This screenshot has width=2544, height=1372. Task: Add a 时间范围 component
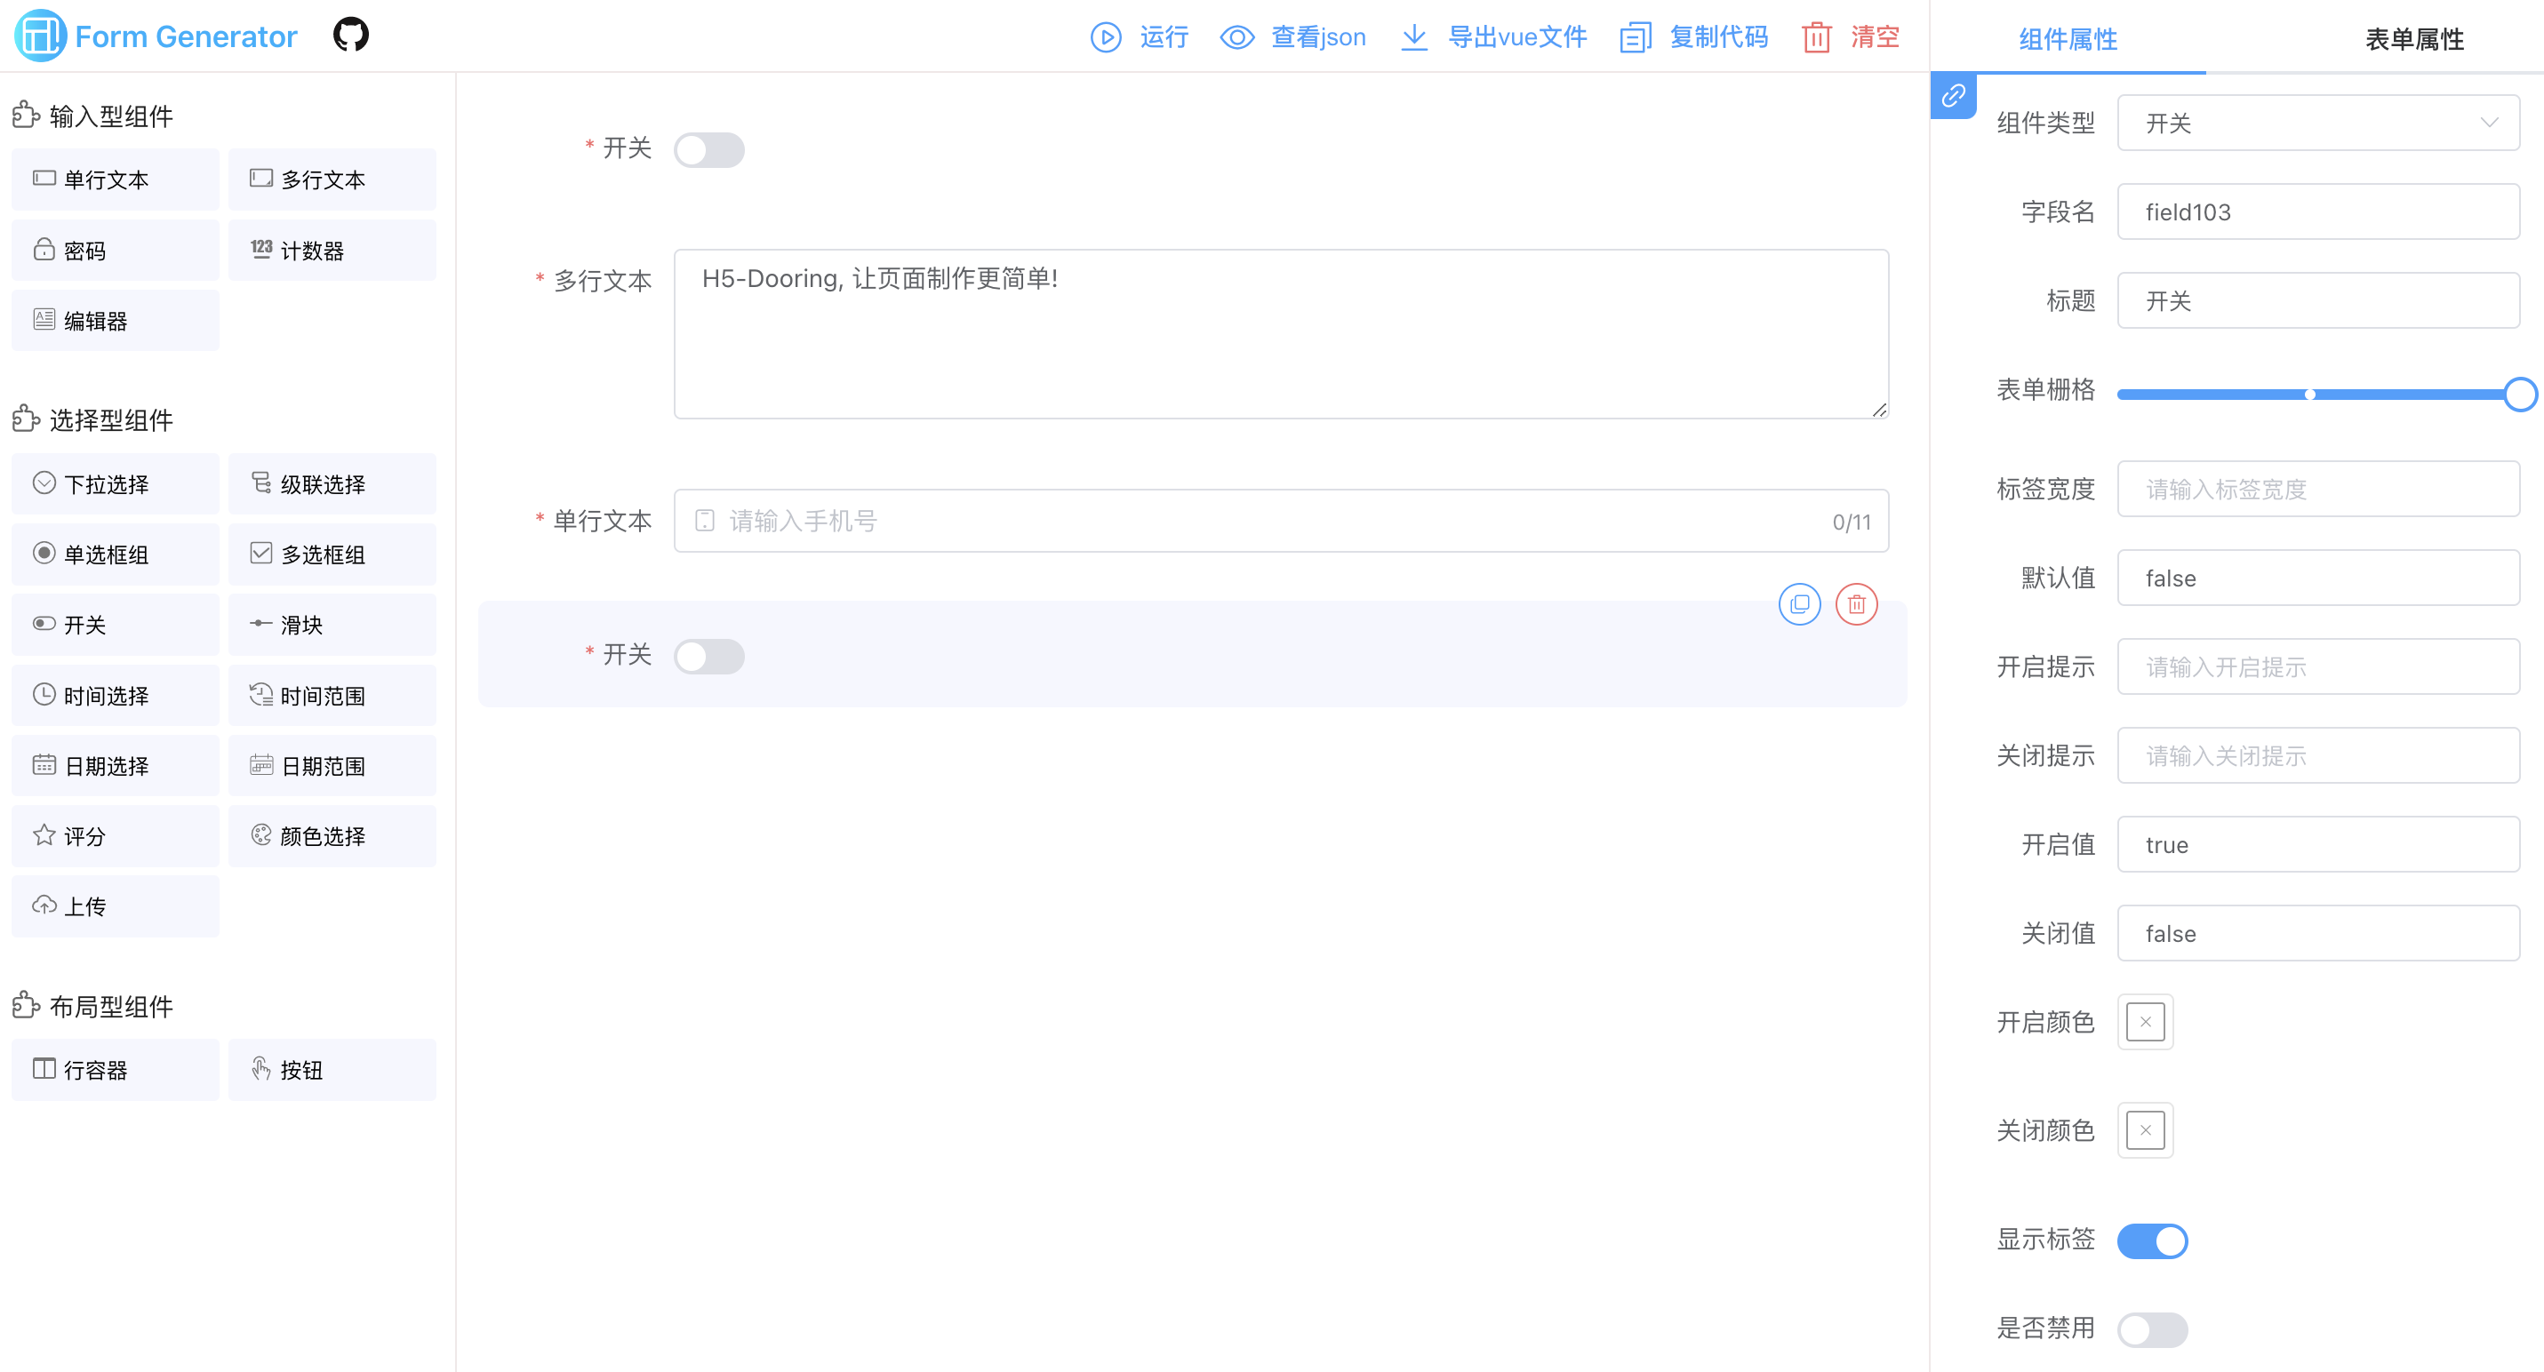(x=332, y=695)
